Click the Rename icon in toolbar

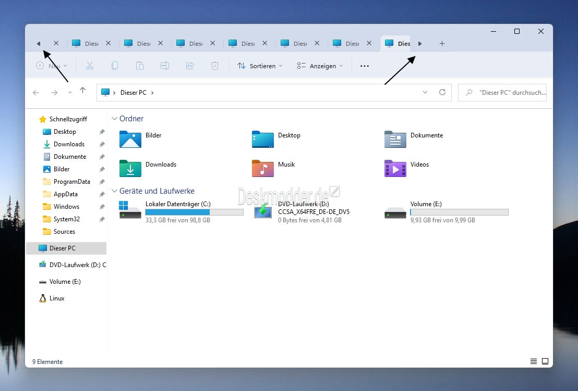[165, 66]
